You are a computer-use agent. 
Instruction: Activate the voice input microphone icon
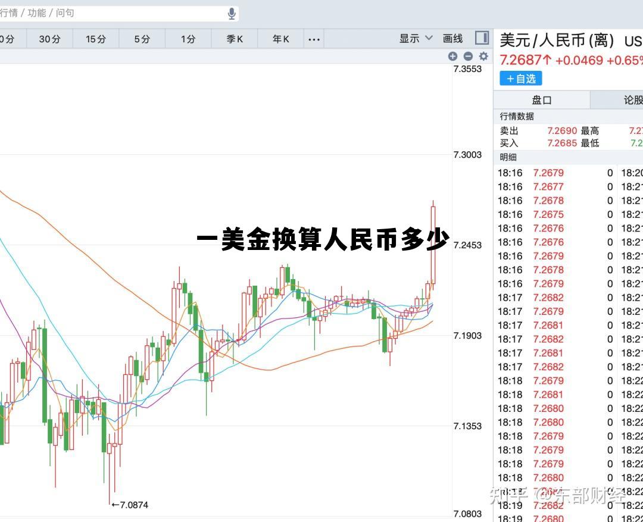[x=232, y=13]
